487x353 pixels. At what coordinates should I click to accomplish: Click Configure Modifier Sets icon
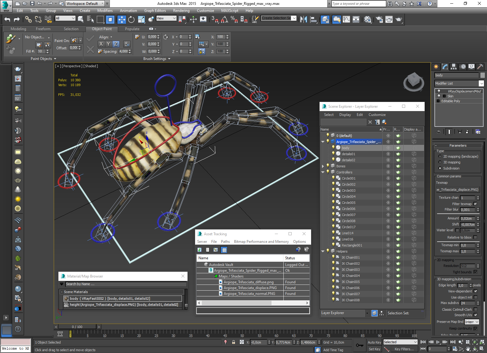tap(478, 132)
